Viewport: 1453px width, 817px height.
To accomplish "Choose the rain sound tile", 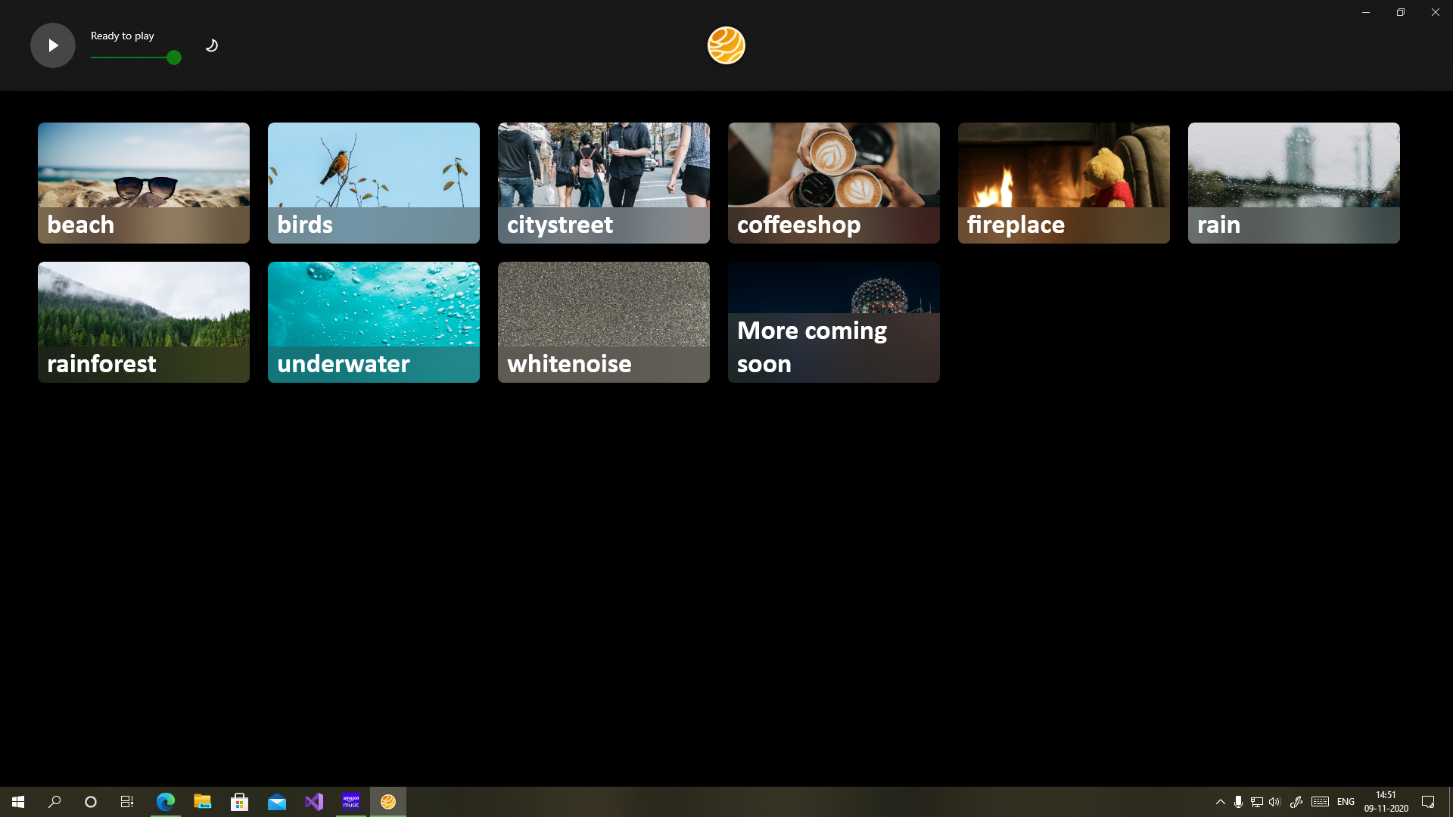I will (1294, 182).
